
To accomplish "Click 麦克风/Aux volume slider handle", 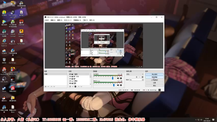I will 114,85.
